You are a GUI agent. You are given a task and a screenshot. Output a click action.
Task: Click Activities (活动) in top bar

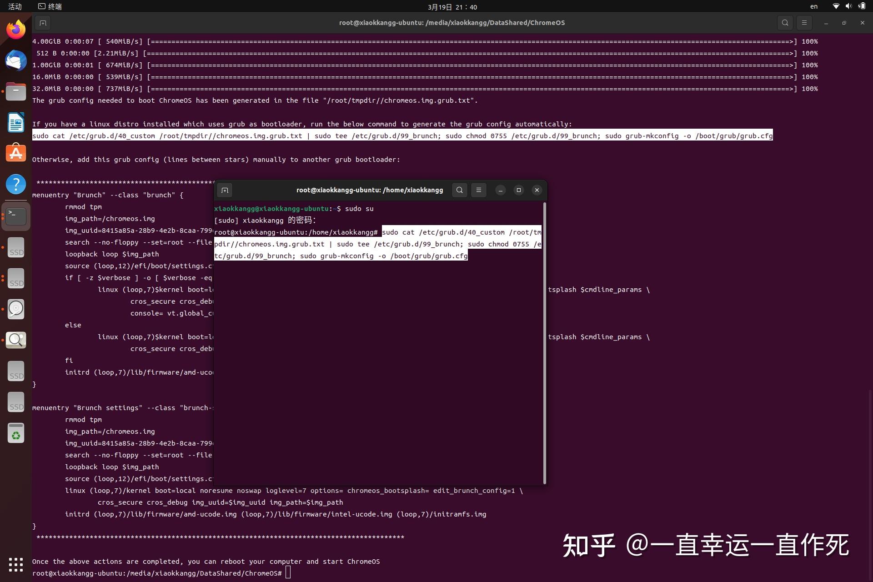click(x=15, y=6)
